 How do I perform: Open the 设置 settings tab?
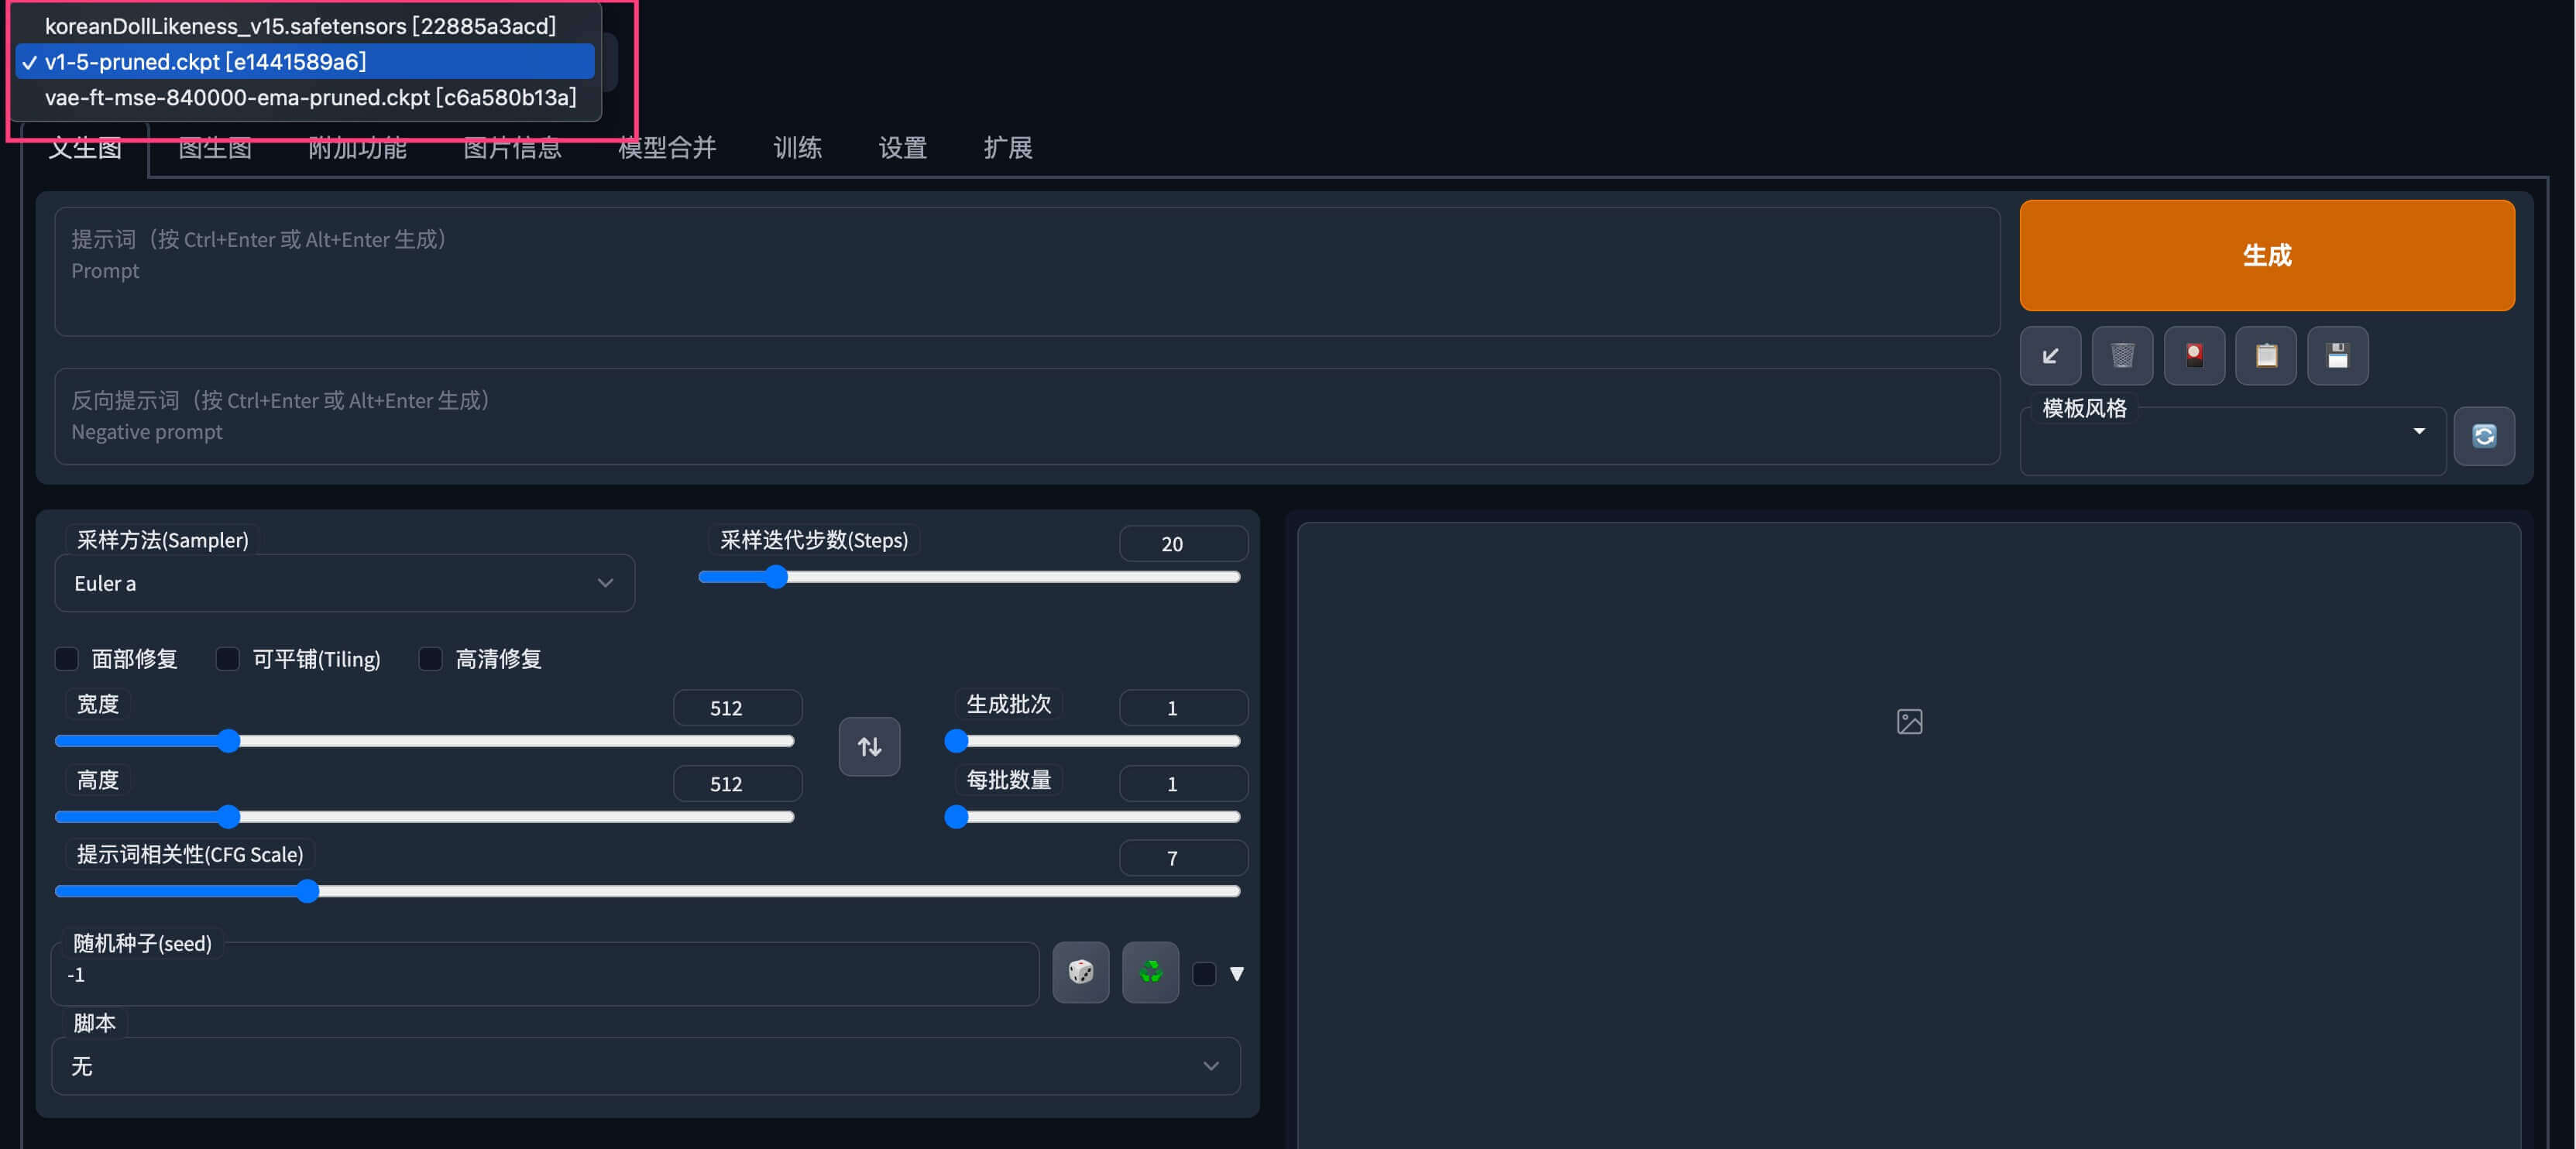(902, 148)
